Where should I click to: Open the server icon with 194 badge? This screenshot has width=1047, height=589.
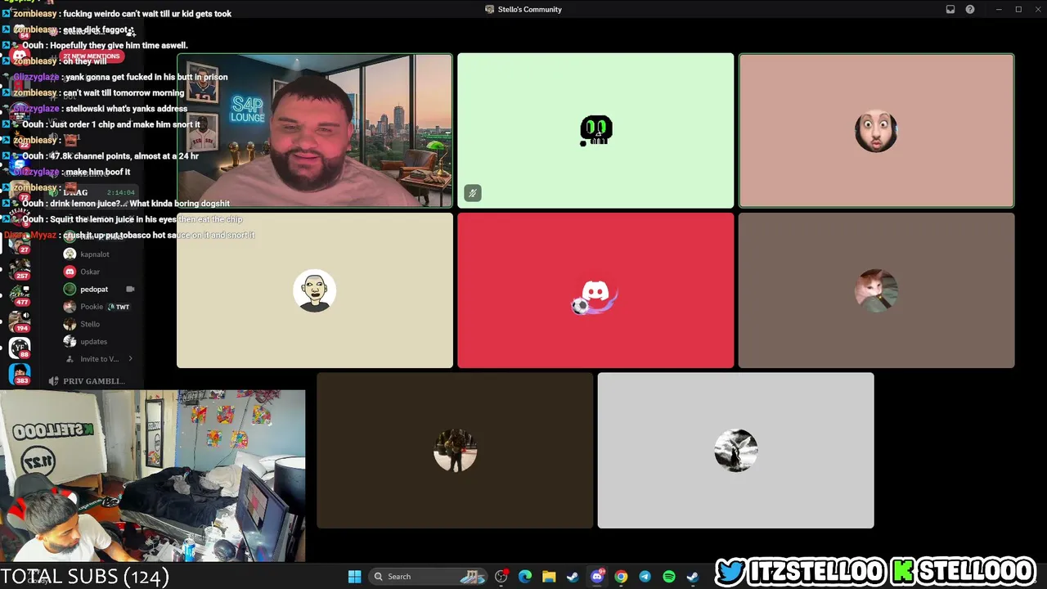(x=20, y=321)
